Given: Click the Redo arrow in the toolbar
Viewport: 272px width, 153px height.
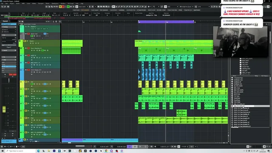Looking at the screenshot, I should [5, 7].
